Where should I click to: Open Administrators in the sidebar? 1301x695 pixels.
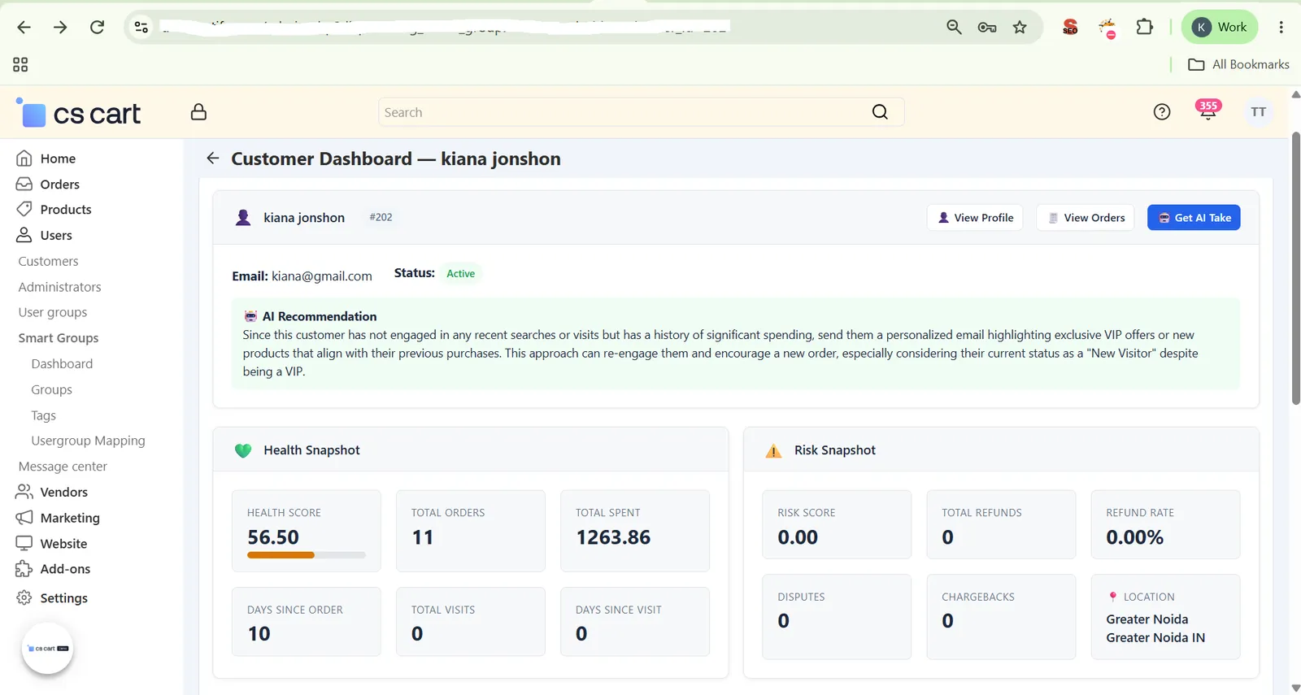(x=60, y=287)
